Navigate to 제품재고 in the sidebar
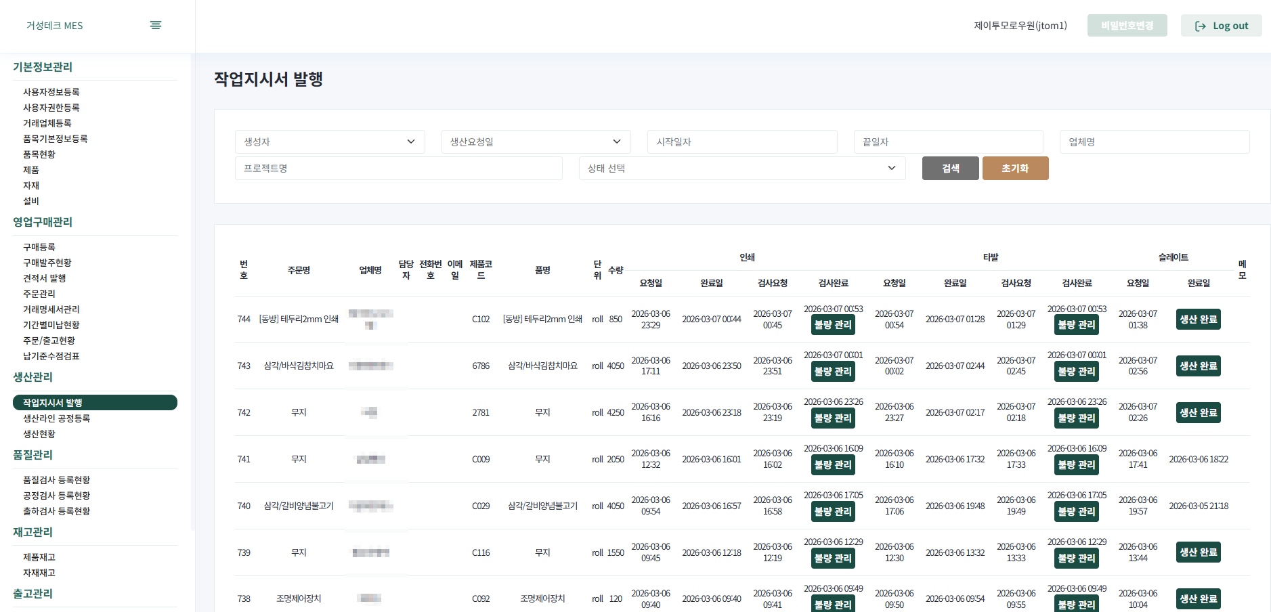1271x612 pixels. coord(39,557)
